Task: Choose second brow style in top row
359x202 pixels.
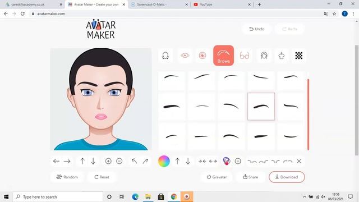Action: (x=201, y=81)
